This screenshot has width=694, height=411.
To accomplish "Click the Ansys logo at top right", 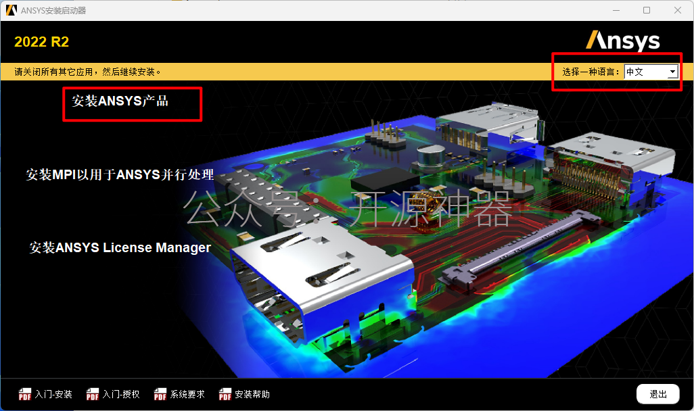I will coord(623,41).
